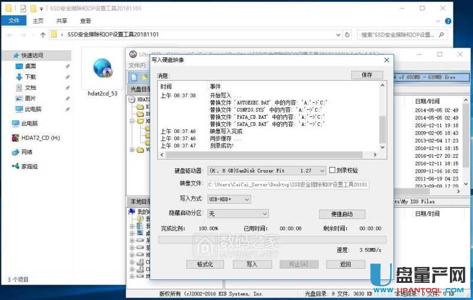Open 网络 in the navigation pane
473x300 pixels.
27,152
